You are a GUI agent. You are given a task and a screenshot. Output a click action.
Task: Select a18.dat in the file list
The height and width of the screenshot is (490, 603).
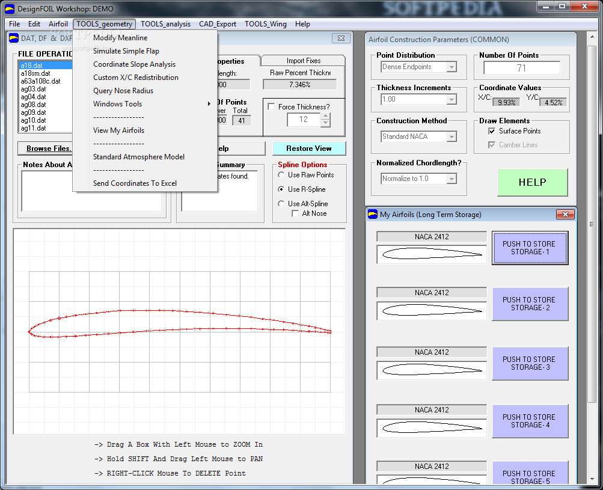(x=45, y=66)
